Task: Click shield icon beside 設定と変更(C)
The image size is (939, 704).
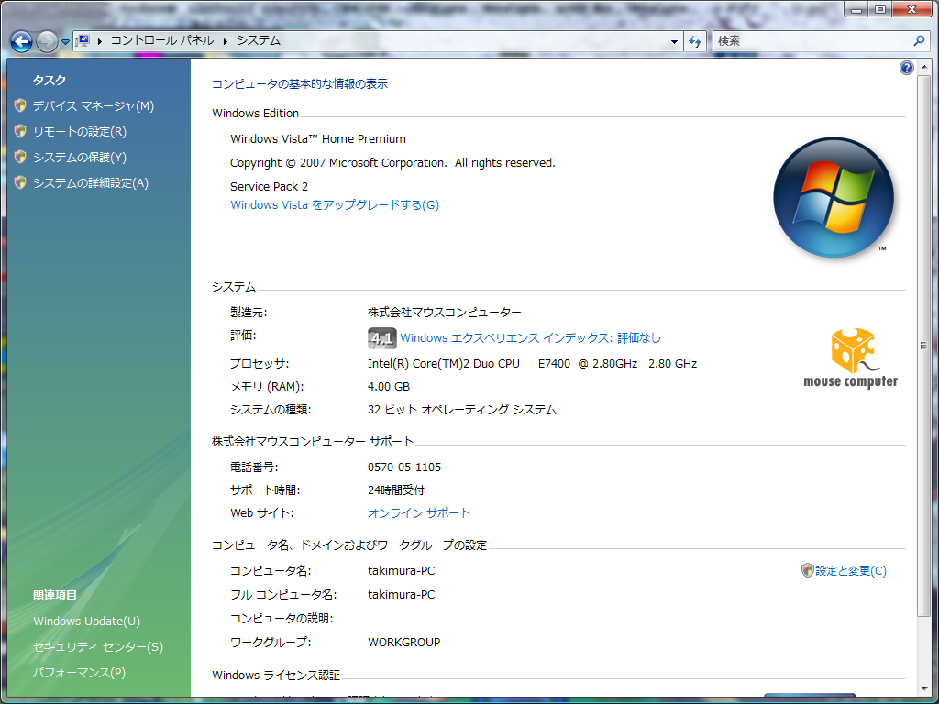Action: pos(807,570)
